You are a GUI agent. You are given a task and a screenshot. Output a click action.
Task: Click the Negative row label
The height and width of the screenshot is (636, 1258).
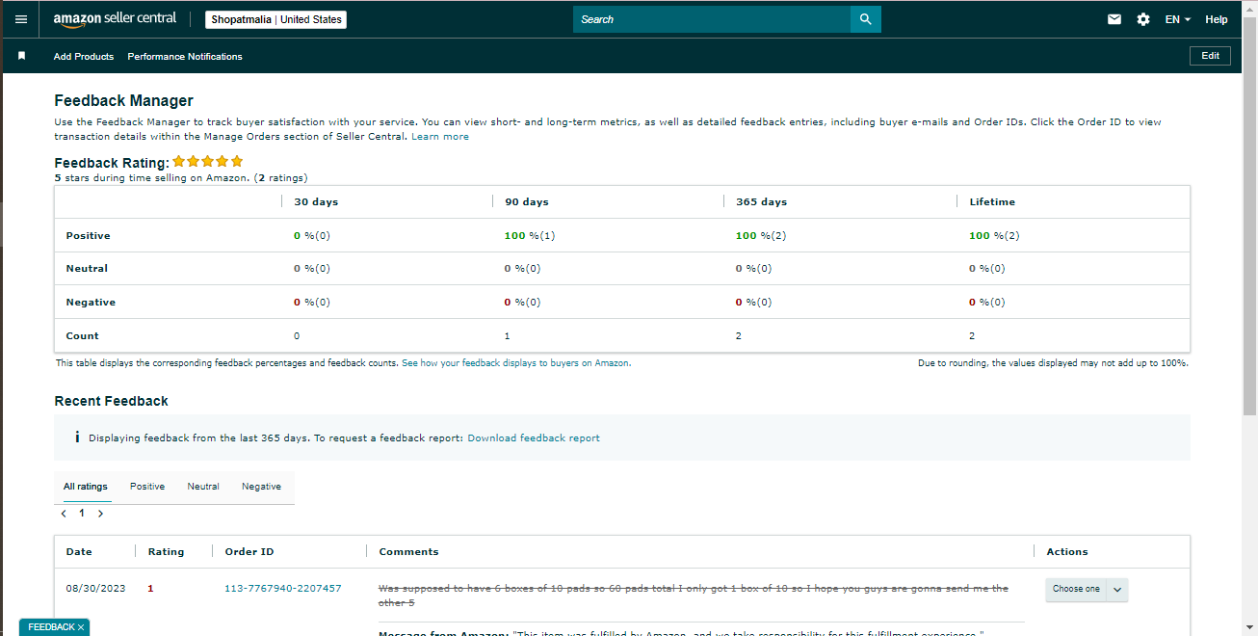pyautogui.click(x=91, y=303)
